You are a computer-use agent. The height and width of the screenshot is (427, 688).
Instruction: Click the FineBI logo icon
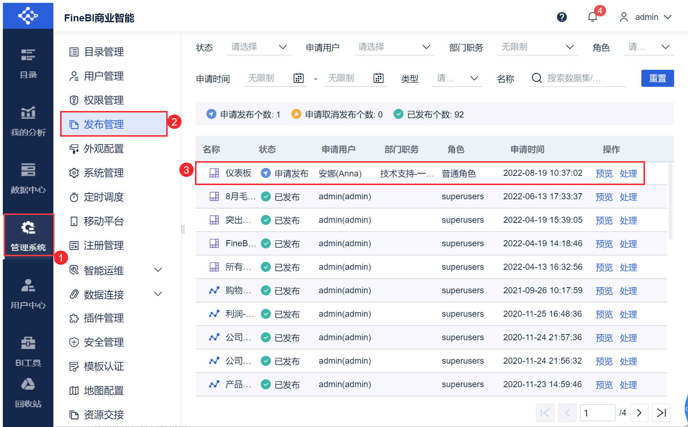(x=28, y=16)
